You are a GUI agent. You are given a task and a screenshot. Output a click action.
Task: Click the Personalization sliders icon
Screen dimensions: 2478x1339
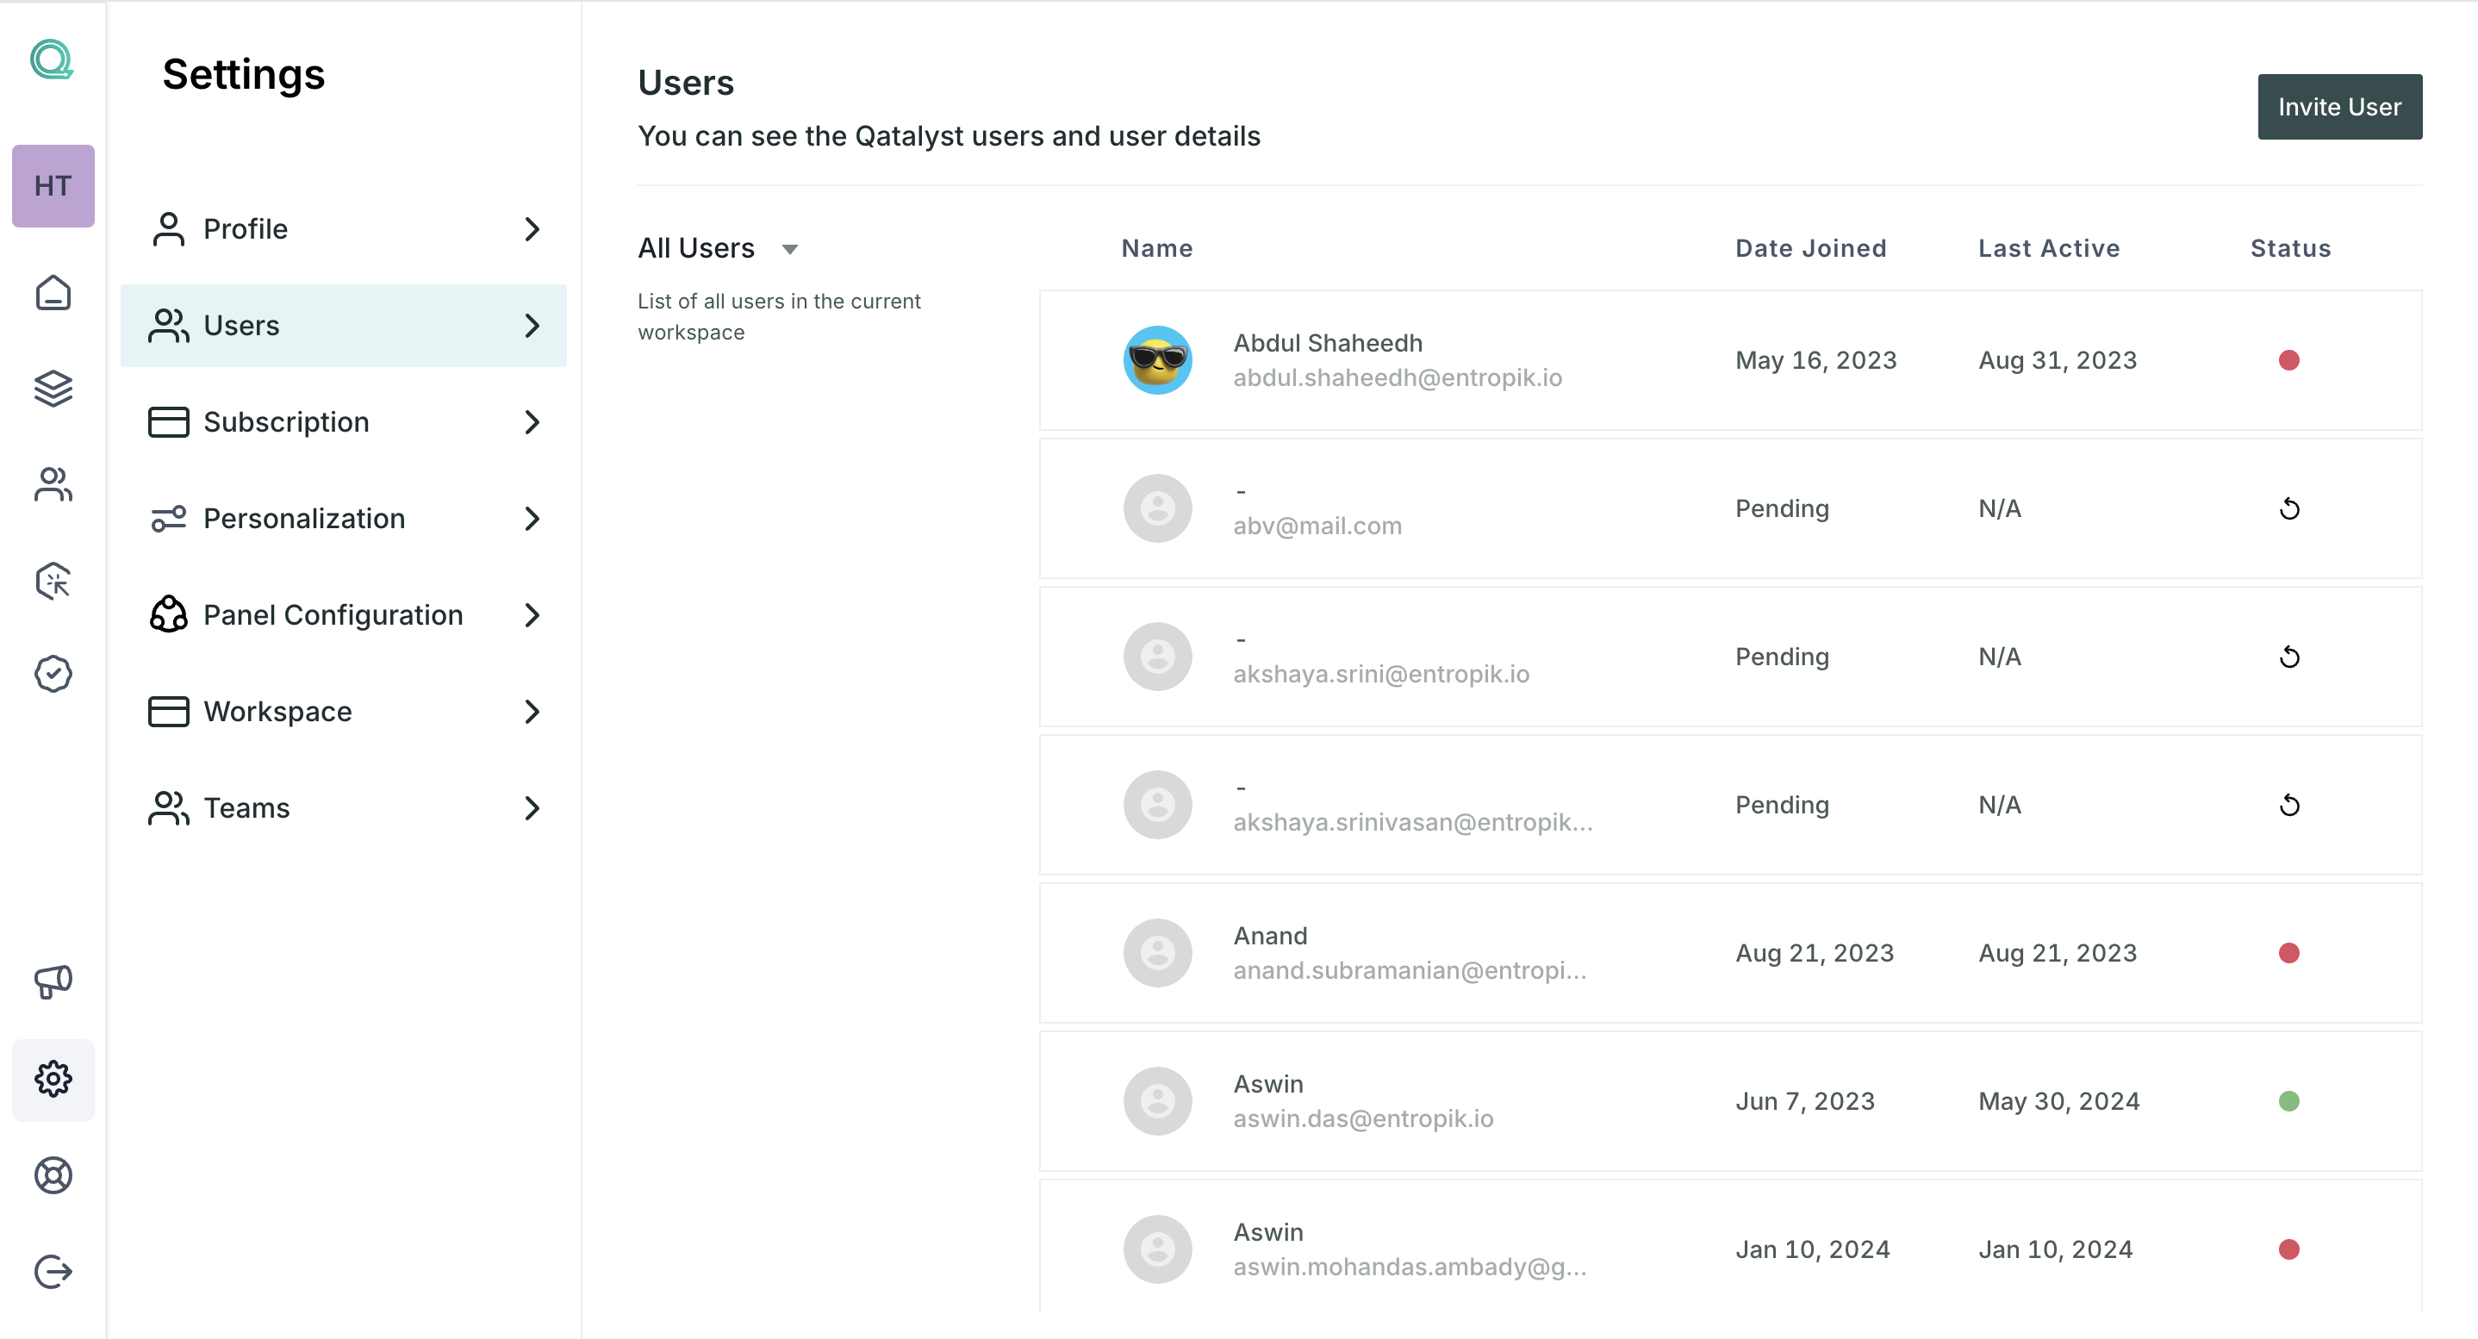pos(168,519)
